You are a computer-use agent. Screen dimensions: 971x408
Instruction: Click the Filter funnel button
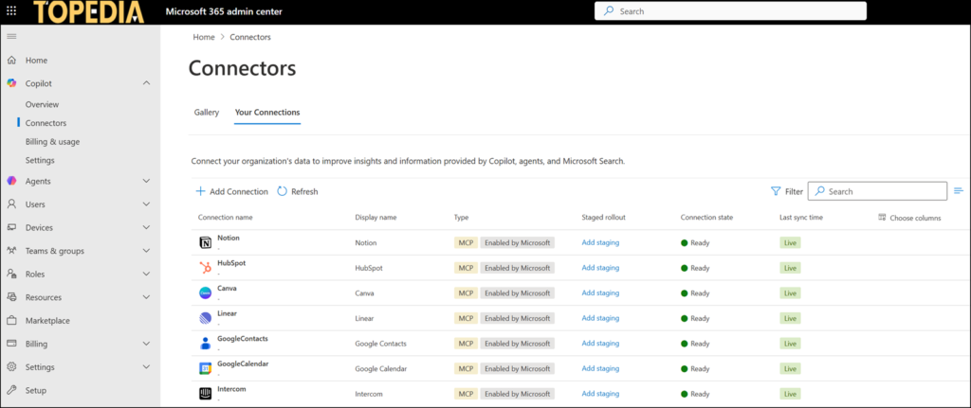tap(786, 191)
